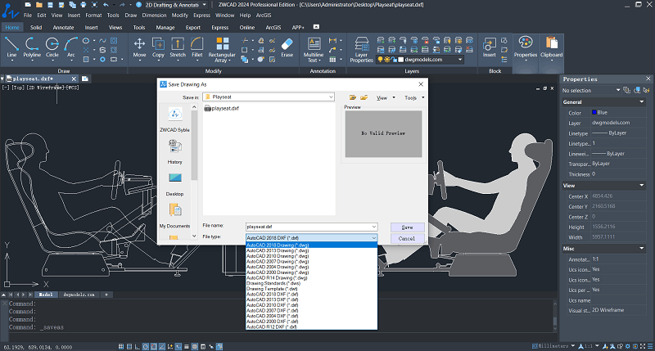Image resolution: width=655 pixels, height=351 pixels.
Task: Cancel the Save Drawing As dialog
Action: tap(407, 238)
